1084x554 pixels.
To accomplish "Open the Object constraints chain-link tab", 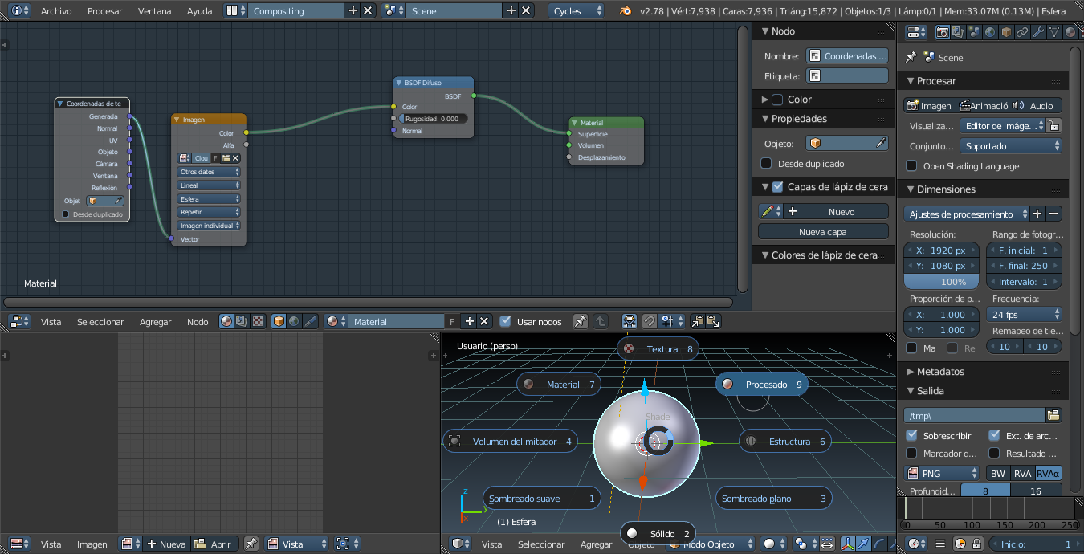I will point(1022,32).
